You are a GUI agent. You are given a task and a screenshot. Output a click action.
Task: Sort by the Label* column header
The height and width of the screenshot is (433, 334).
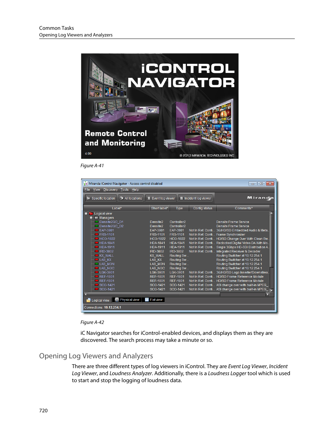(x=117, y=208)
